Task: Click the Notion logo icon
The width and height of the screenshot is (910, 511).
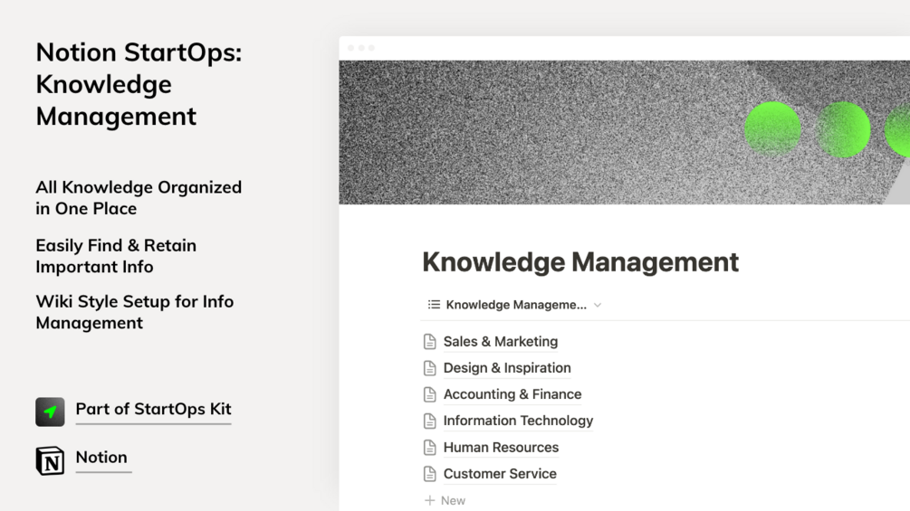Action: (50, 460)
